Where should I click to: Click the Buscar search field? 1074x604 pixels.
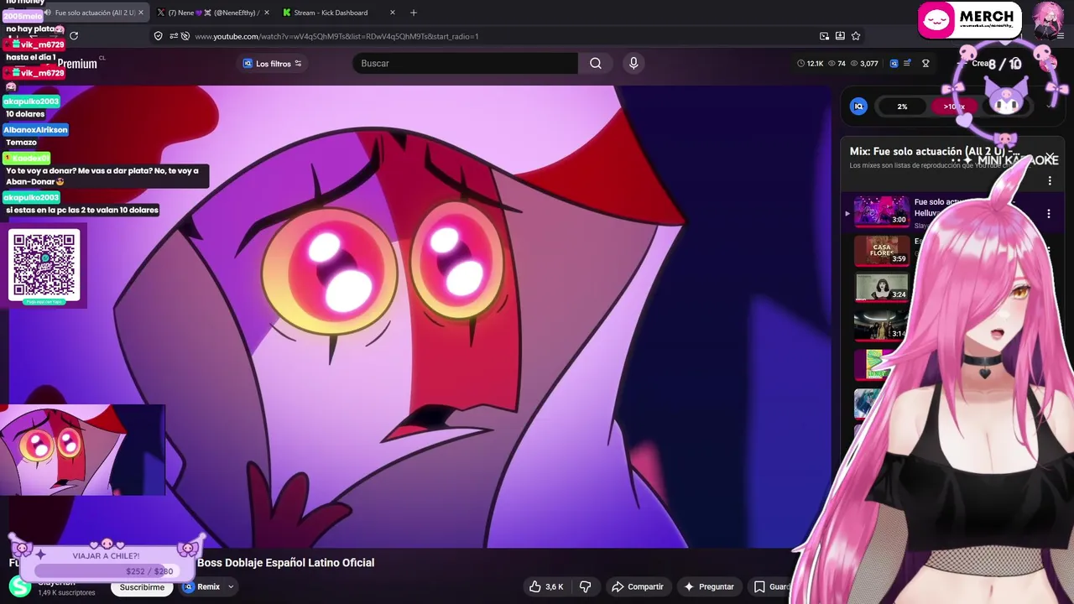pyautogui.click(x=466, y=64)
